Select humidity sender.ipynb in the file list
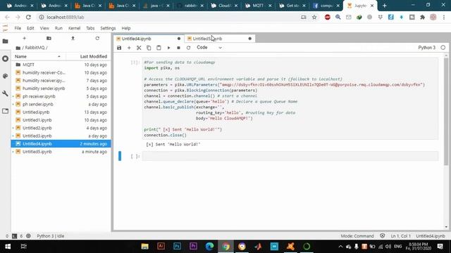Viewport: 451px width, 253px height. [x=61, y=89]
